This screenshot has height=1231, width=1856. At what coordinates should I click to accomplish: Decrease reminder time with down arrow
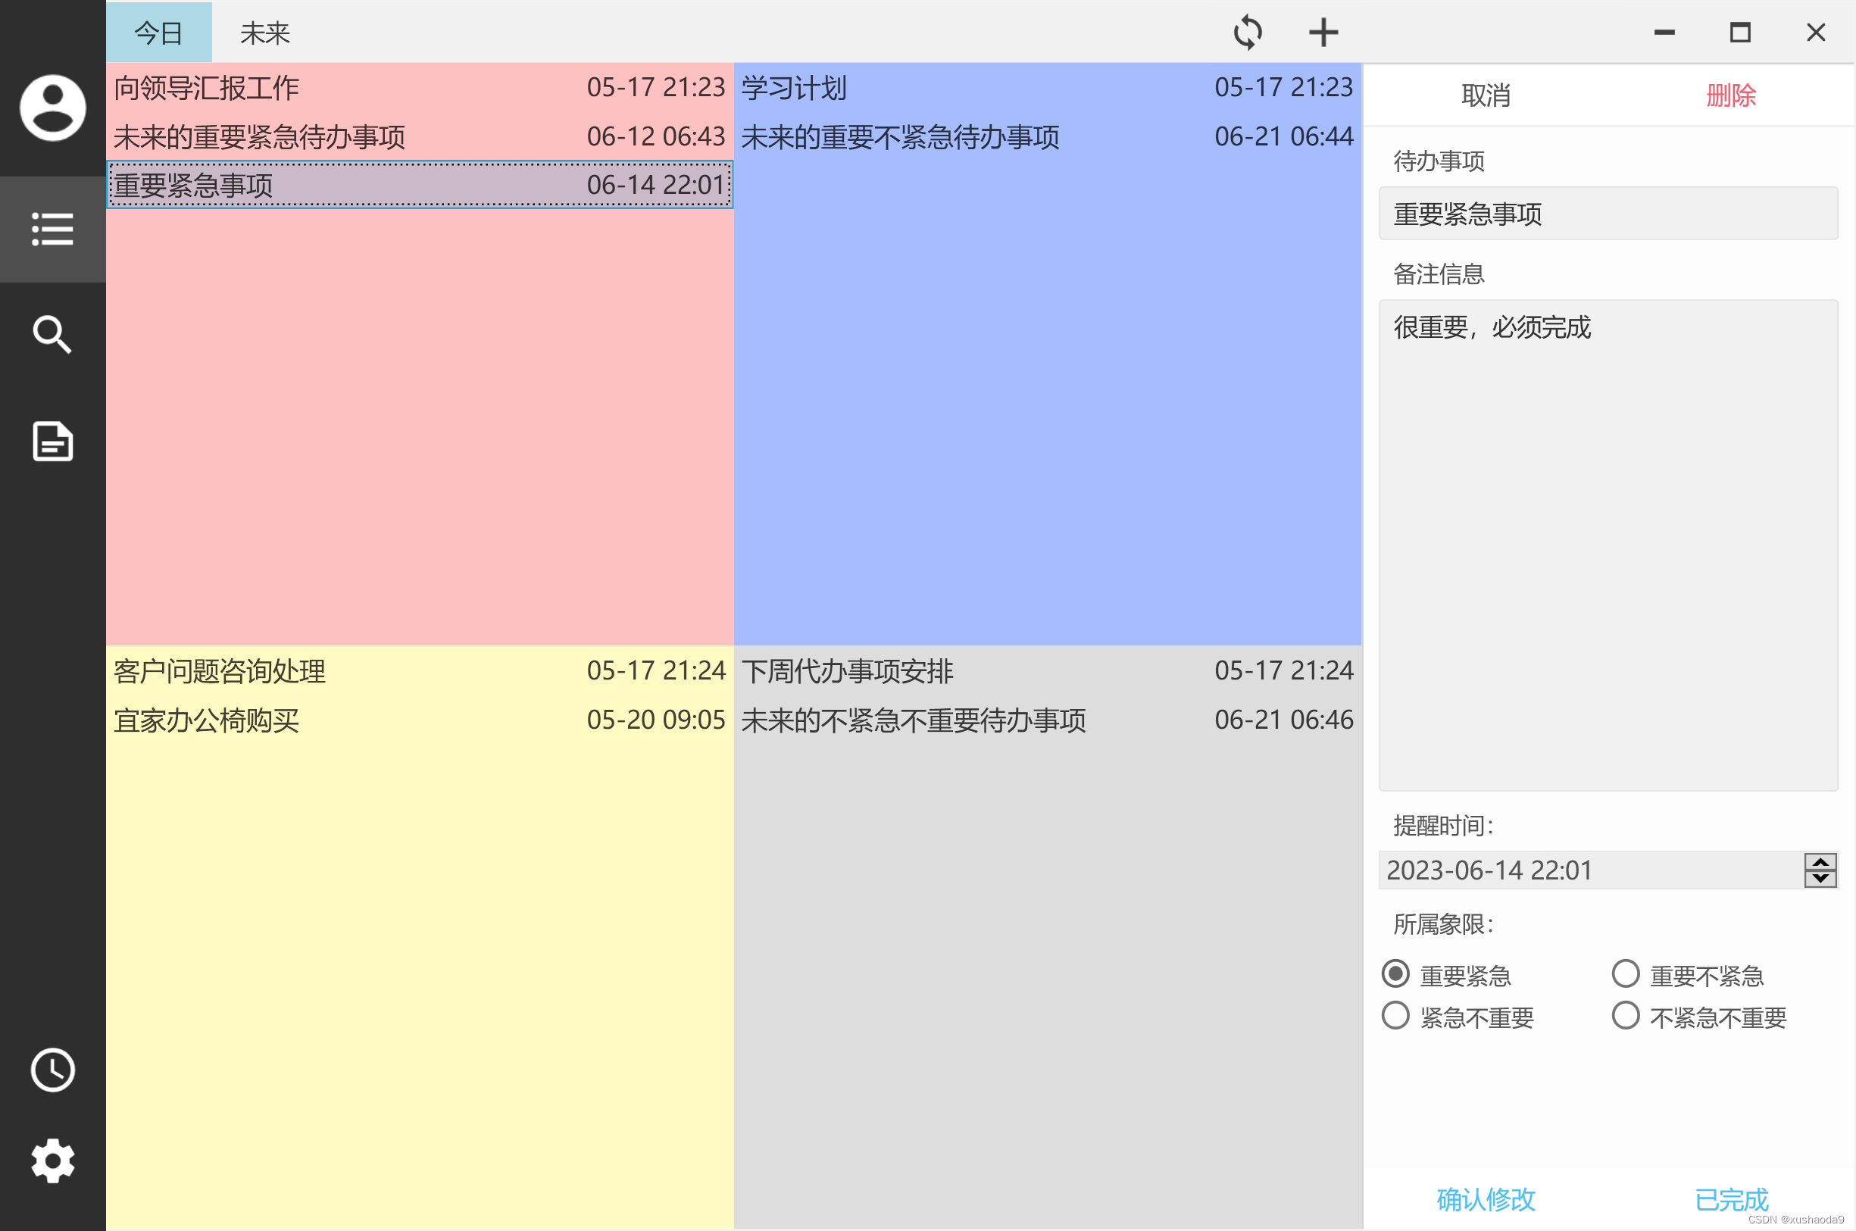click(1820, 879)
